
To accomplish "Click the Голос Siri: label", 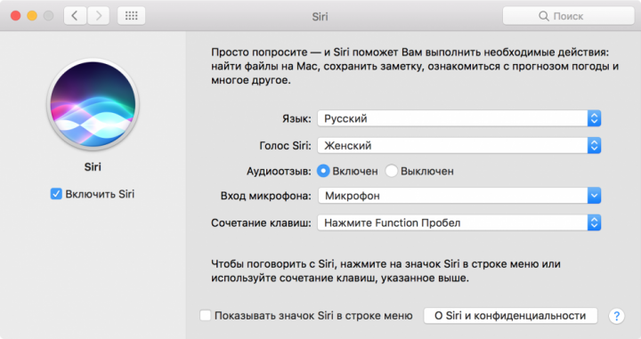I will 286,146.
